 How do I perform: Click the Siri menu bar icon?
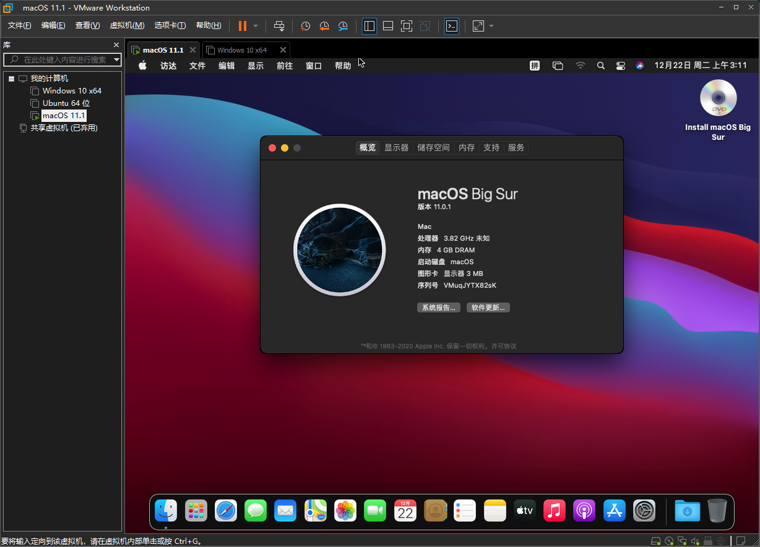point(640,66)
